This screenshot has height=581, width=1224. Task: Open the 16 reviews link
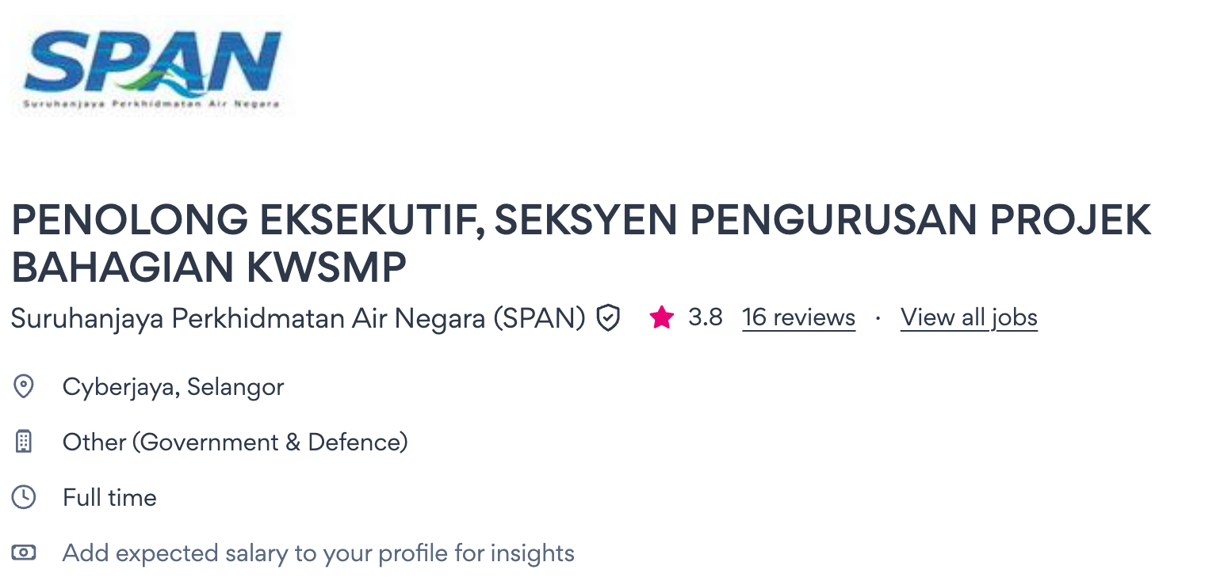point(798,318)
